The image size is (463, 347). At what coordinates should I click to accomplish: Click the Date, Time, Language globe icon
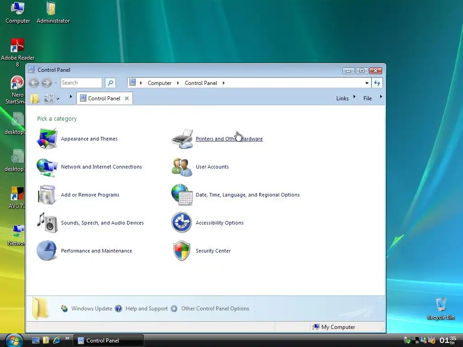point(182,195)
